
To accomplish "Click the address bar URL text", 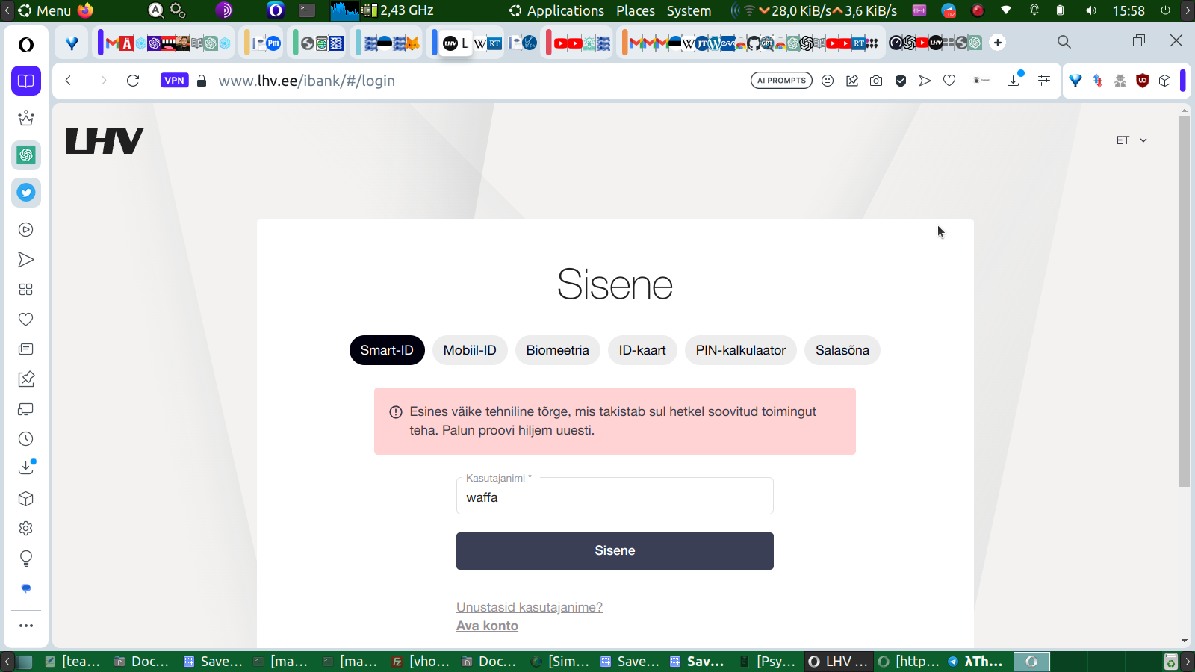I will (x=306, y=81).
